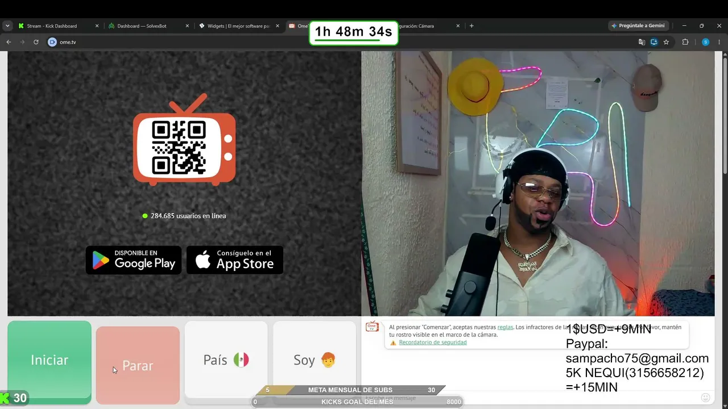This screenshot has width=728, height=409.
Task: Click the OmeTV QR code television logo
Action: click(x=184, y=140)
